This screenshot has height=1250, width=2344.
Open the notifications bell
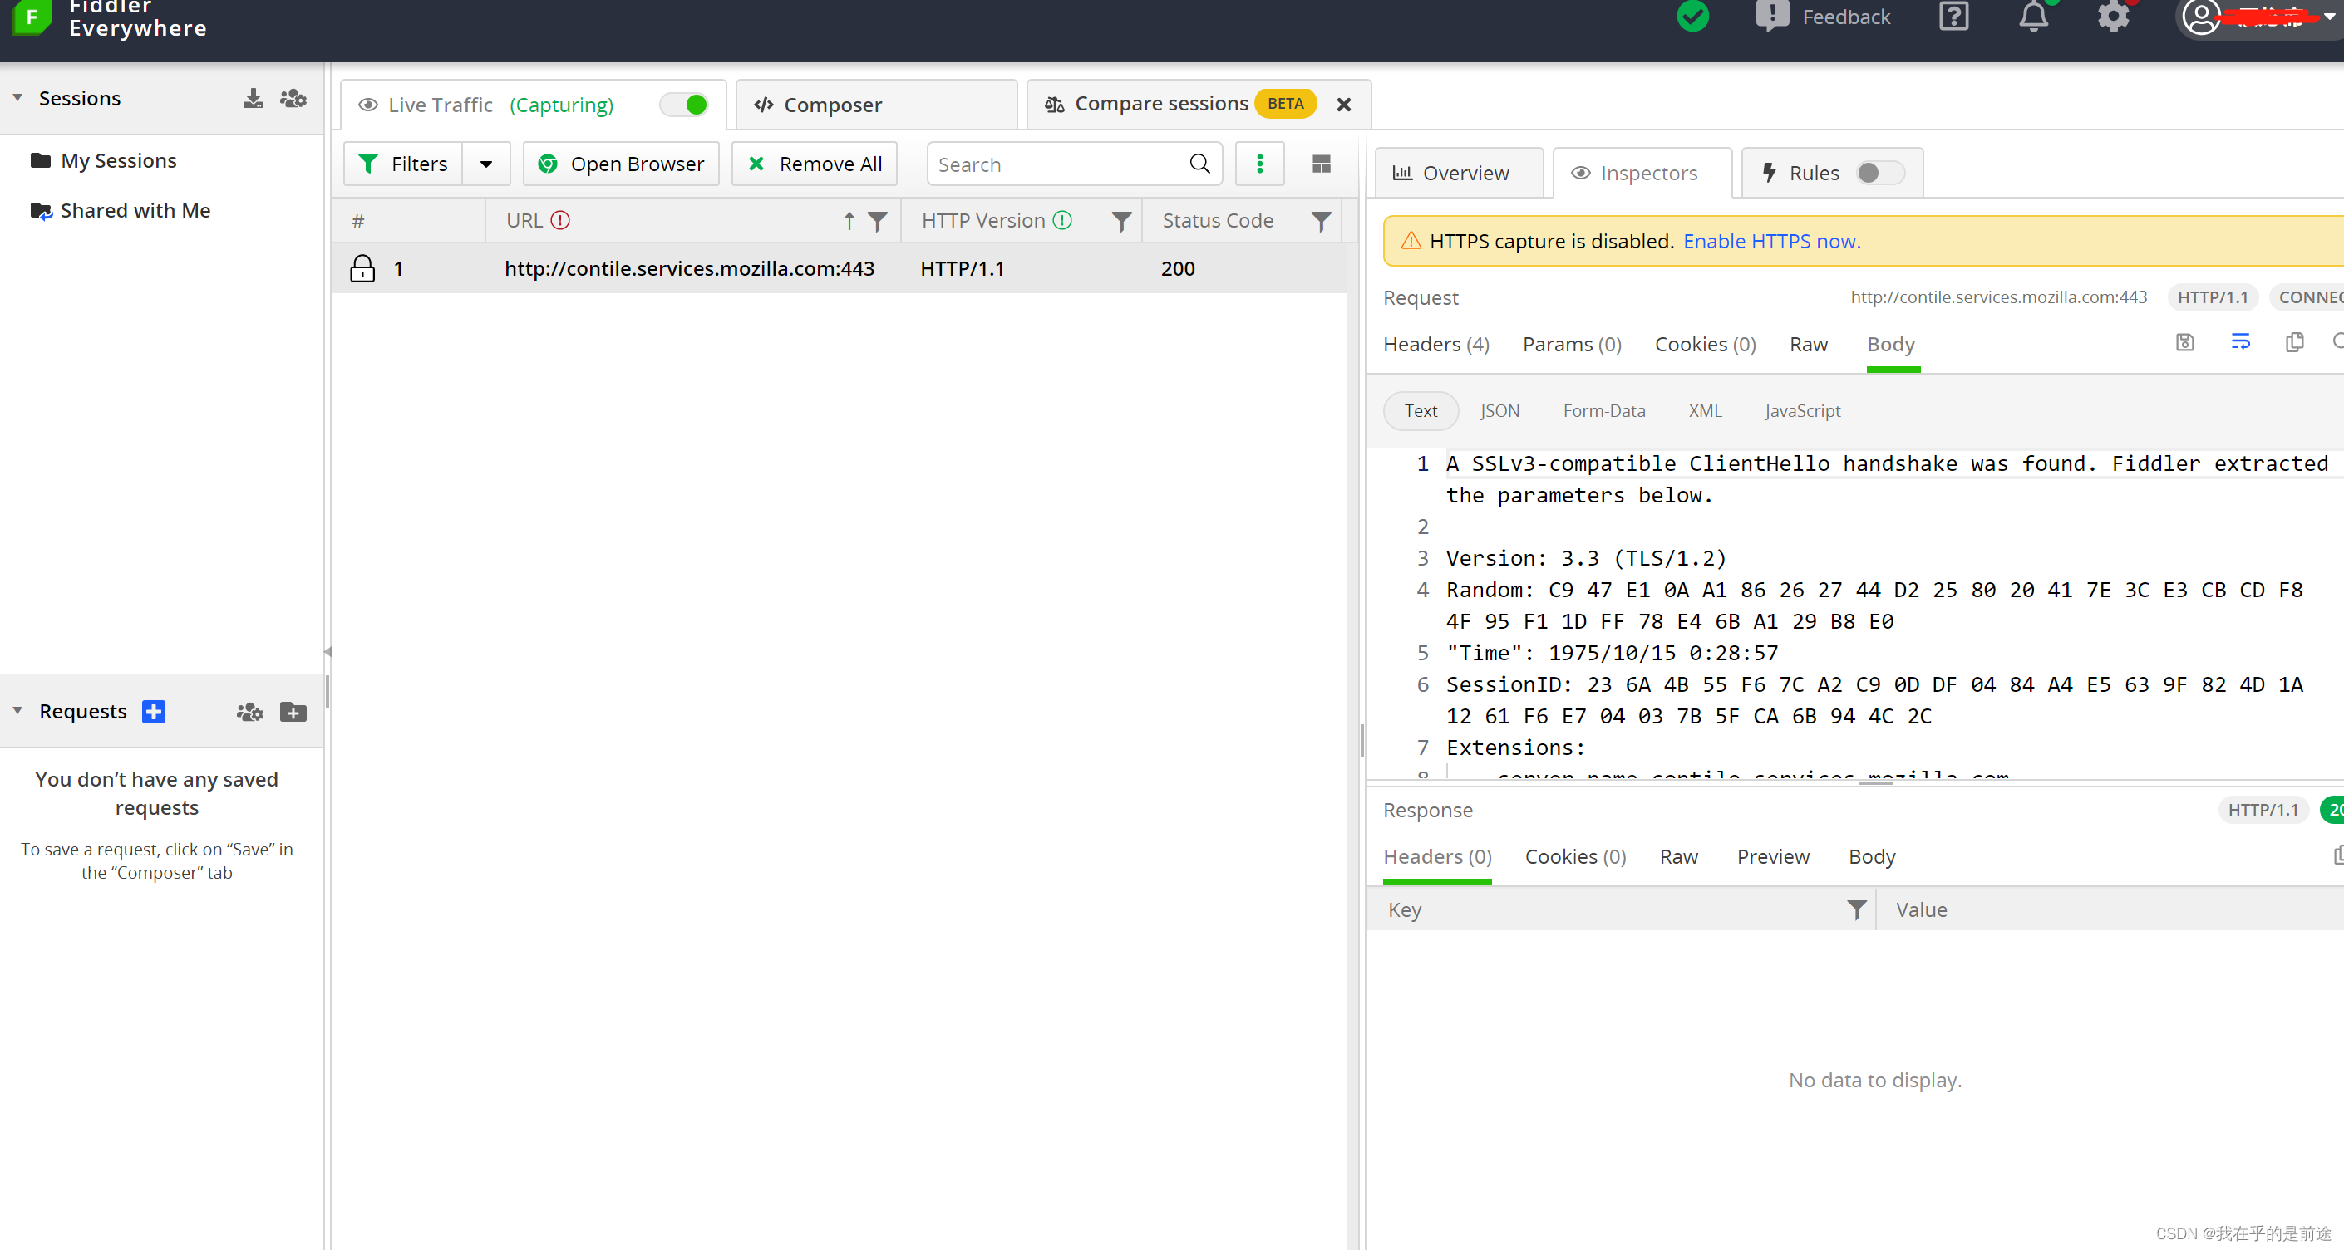point(2034,17)
